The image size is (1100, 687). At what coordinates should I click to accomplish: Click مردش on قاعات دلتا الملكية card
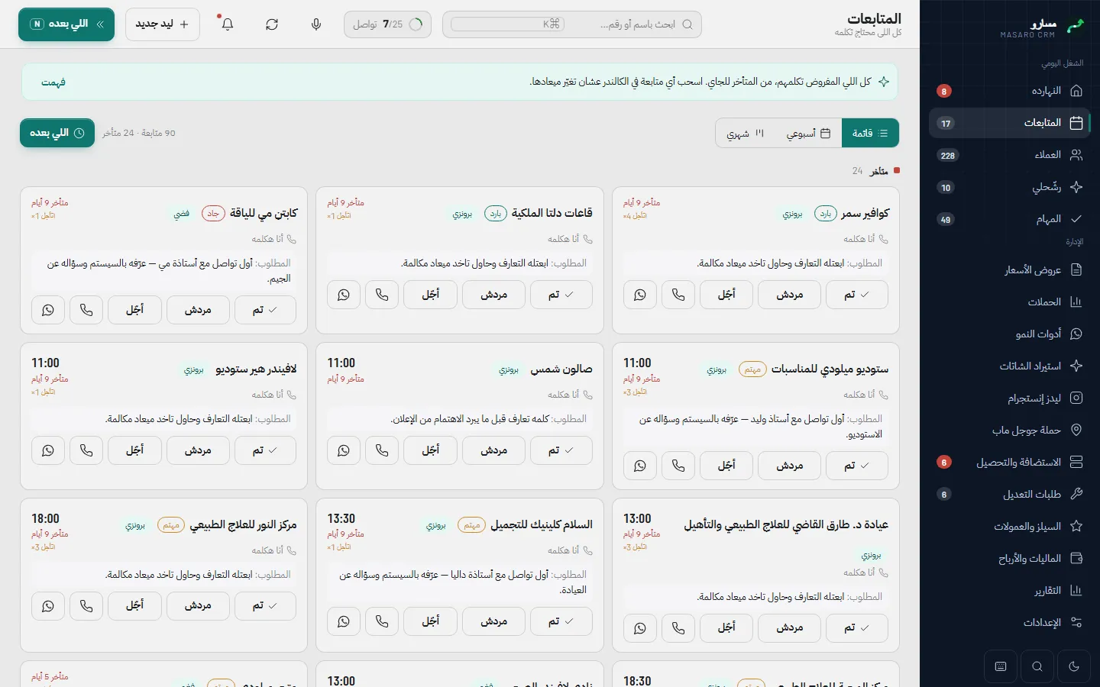[494, 295]
